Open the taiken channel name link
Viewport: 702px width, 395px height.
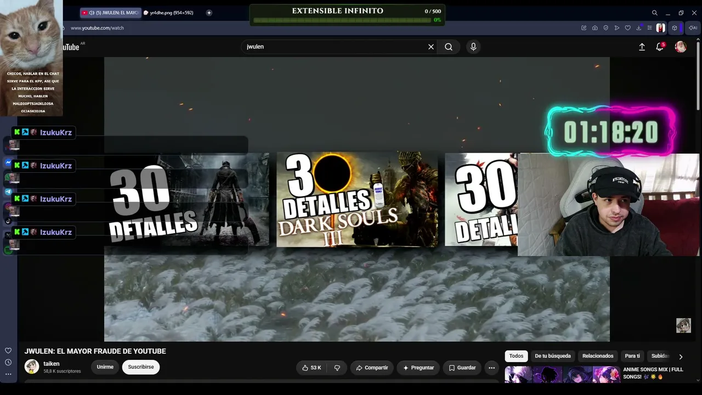coord(52,364)
